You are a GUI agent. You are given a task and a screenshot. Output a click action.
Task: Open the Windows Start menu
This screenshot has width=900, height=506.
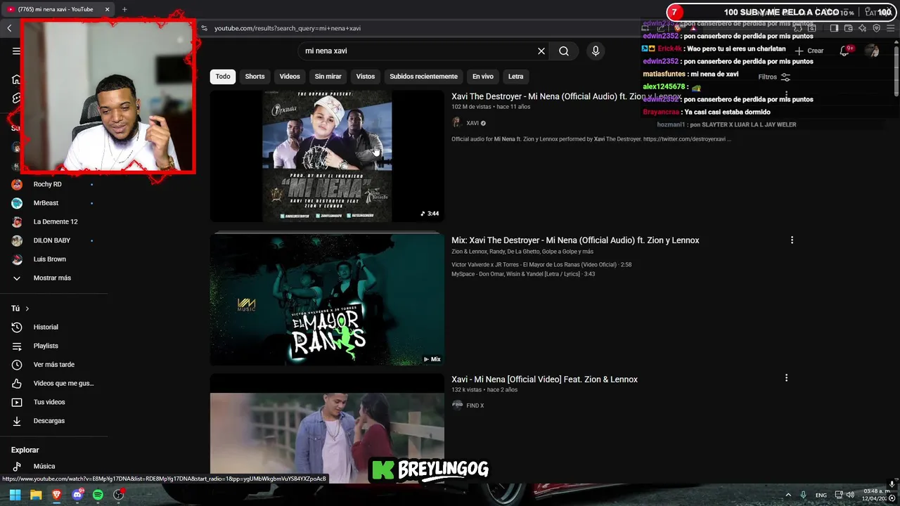[x=15, y=495]
